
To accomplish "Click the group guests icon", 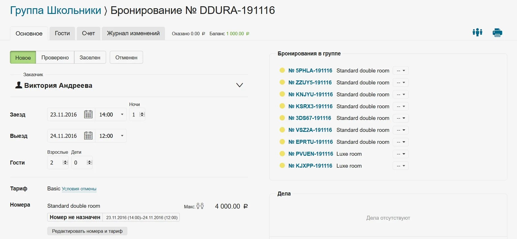I will click(477, 32).
